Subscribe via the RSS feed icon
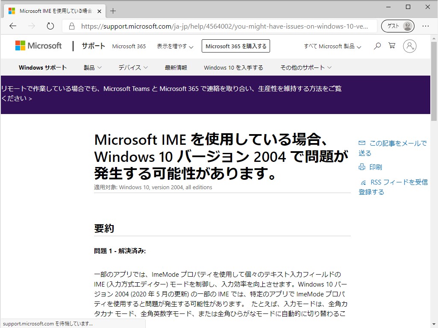 click(x=364, y=182)
